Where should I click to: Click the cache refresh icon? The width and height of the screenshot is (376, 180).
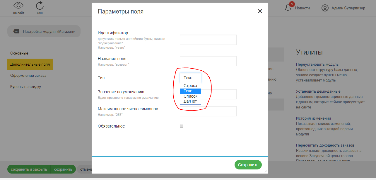pyautogui.click(x=40, y=6)
